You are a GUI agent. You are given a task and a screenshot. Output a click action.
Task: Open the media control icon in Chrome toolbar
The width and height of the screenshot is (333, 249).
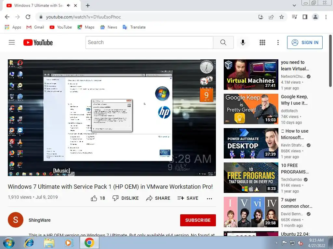[x=295, y=17]
